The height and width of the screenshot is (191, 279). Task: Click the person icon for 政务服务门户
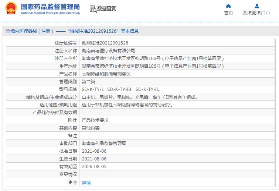point(256,6)
